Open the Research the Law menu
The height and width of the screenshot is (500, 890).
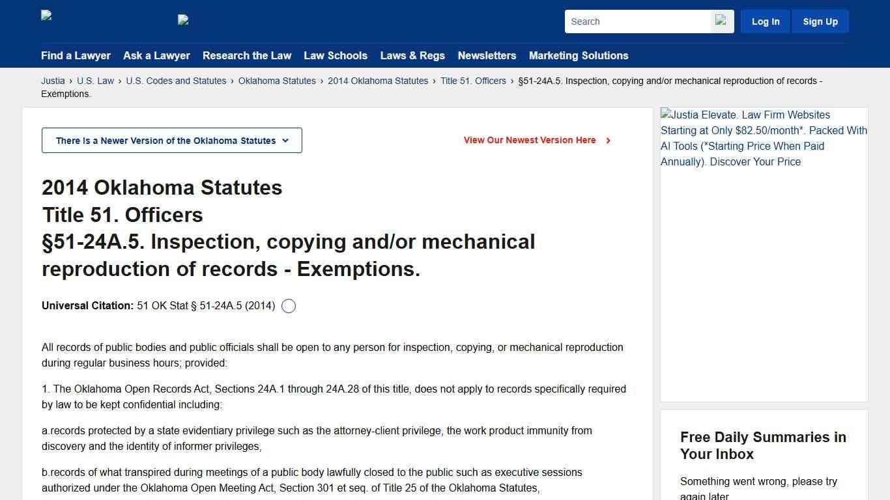[247, 55]
